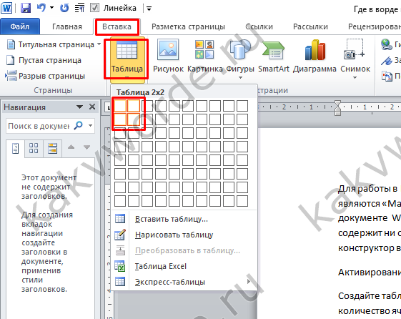Click the pencil Нарисовать таблицу icon
Screen dimensions: 401x319
[120, 235]
